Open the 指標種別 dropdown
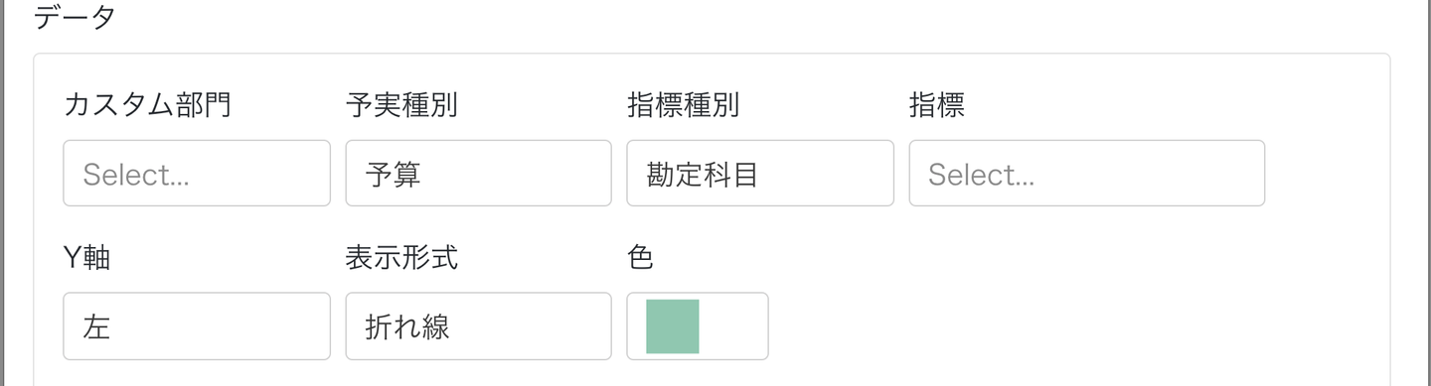 (x=760, y=174)
